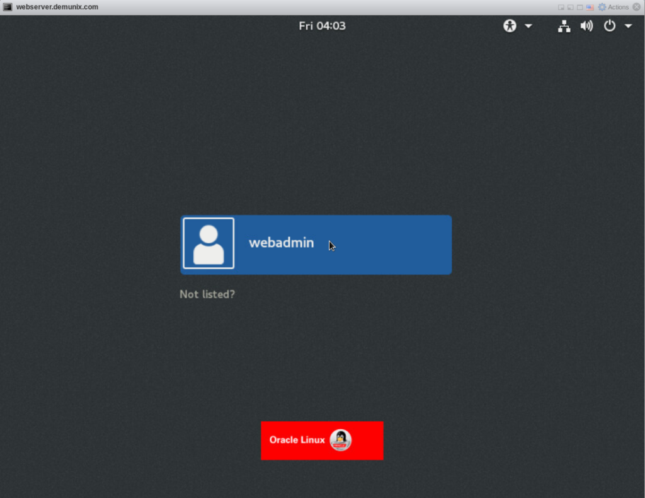Expand the system menu arrow beside power
This screenshot has height=498, width=645.
coord(628,26)
